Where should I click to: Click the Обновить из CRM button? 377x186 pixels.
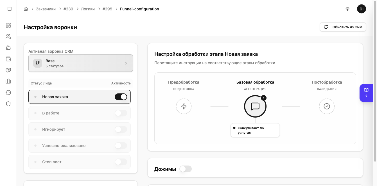(x=343, y=27)
